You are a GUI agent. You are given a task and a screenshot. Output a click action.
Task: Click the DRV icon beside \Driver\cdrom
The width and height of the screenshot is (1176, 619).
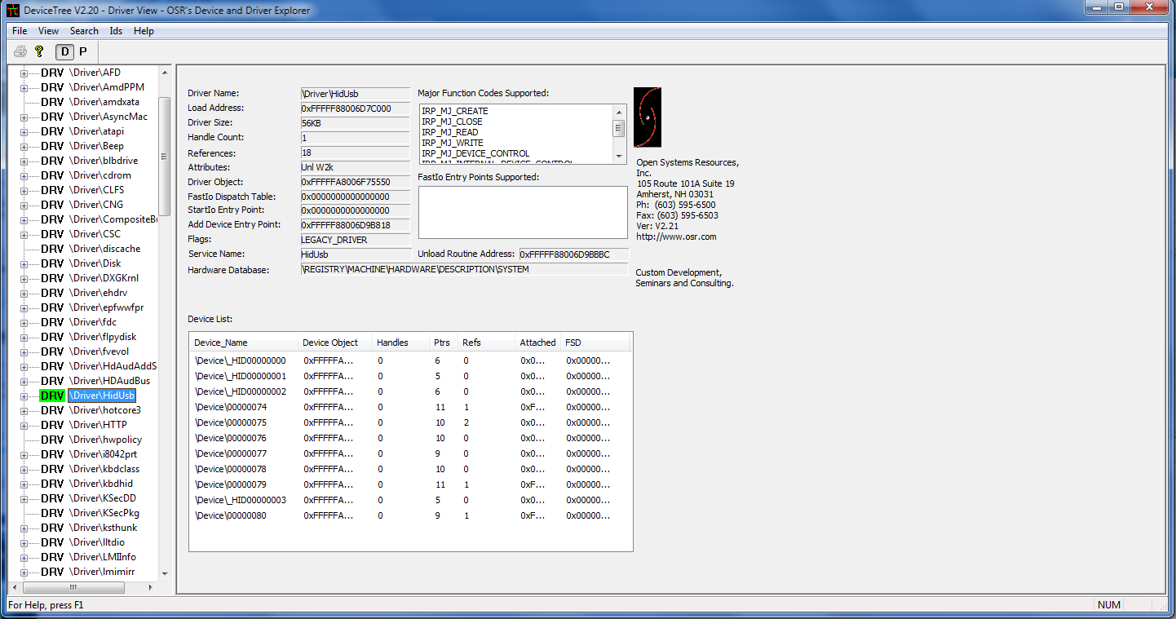pos(52,175)
